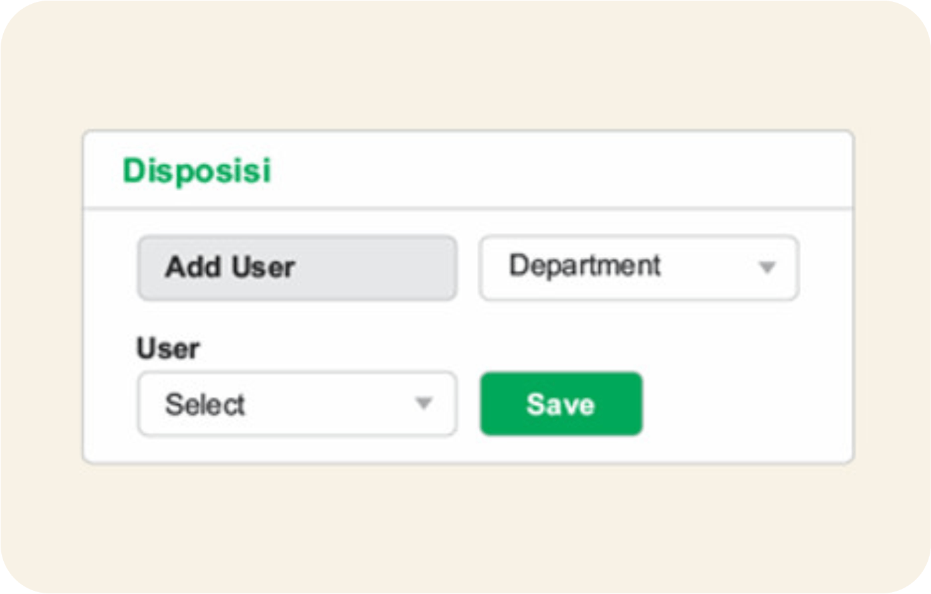Click the 'Department' text in the combo box
The width and height of the screenshot is (931, 594).
tap(585, 266)
